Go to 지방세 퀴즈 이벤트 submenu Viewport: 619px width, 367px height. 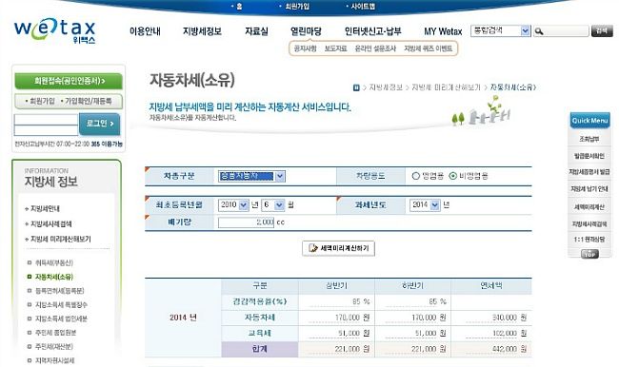pyautogui.click(x=428, y=48)
